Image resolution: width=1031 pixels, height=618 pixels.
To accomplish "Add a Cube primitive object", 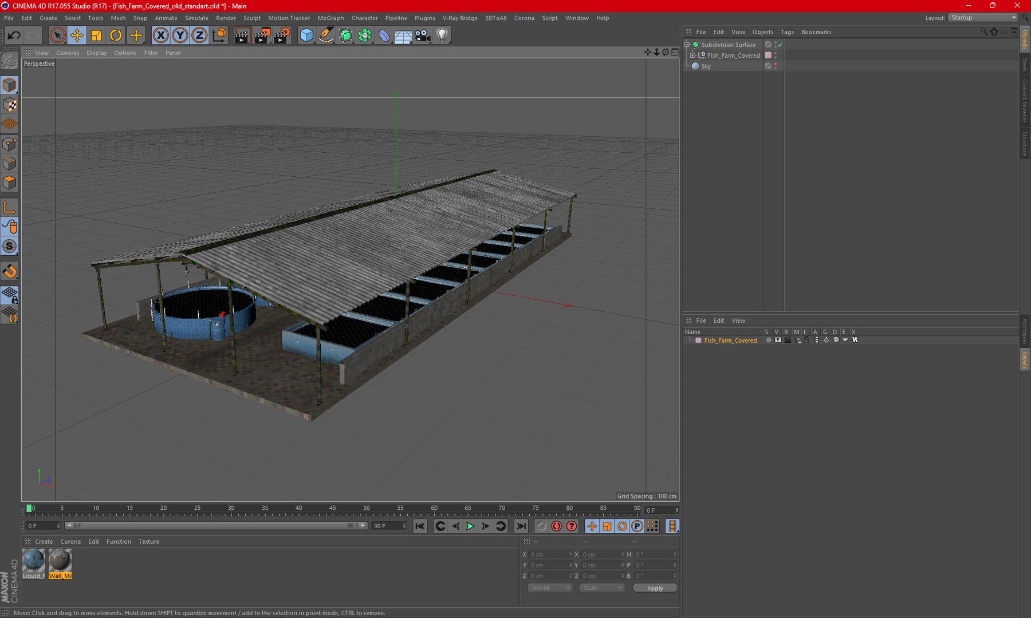I will click(307, 35).
